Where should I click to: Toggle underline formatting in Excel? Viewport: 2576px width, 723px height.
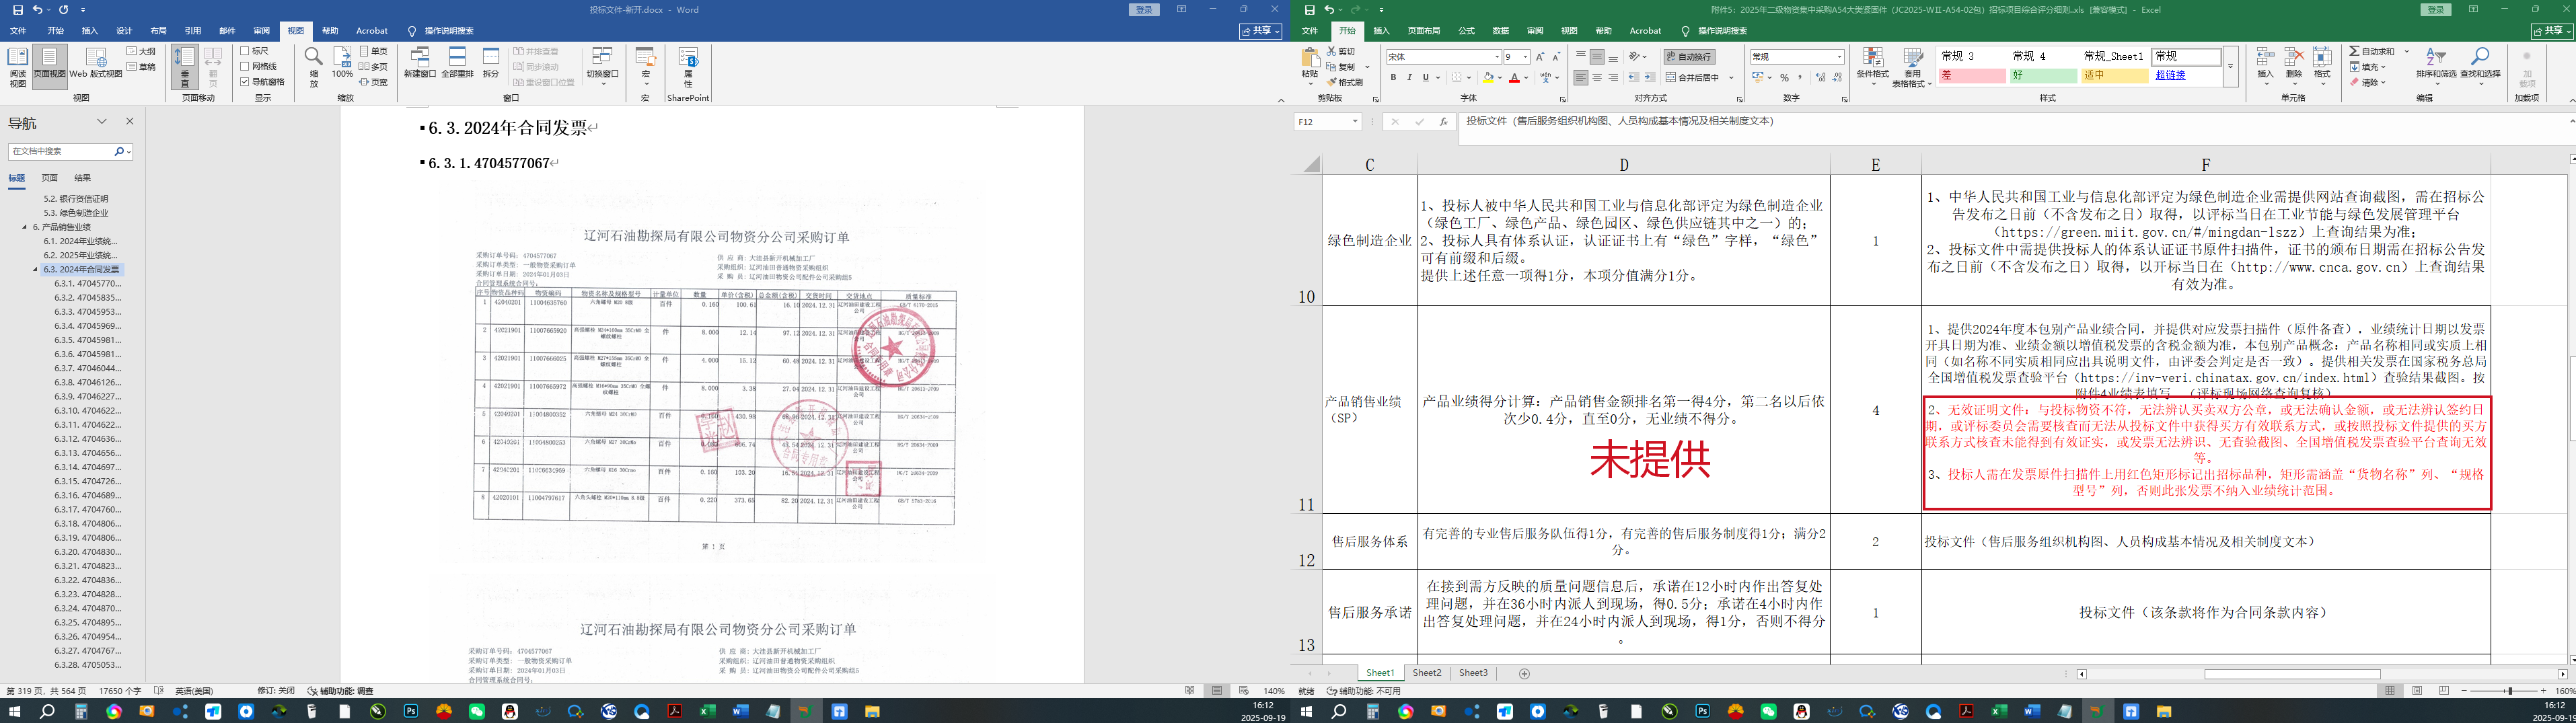[1425, 77]
